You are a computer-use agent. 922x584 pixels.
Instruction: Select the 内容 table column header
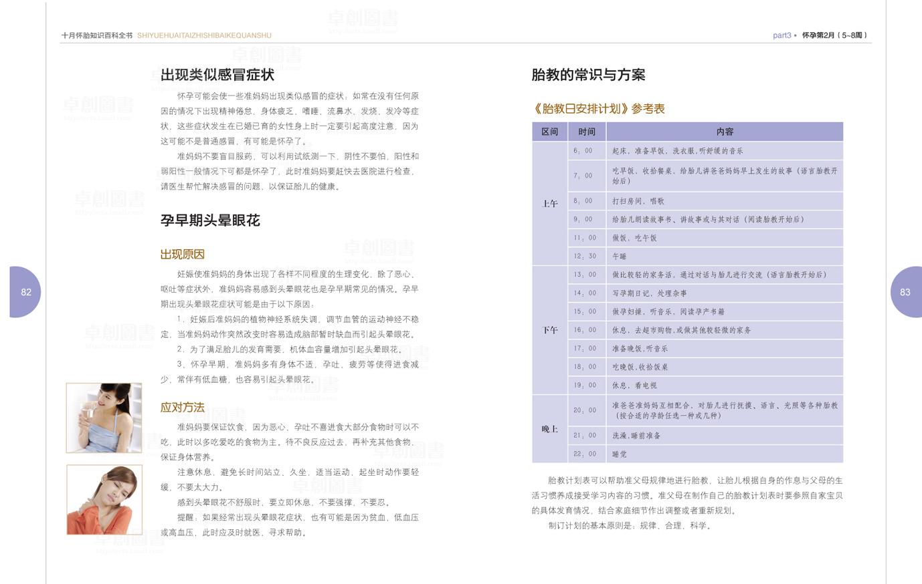coord(725,132)
